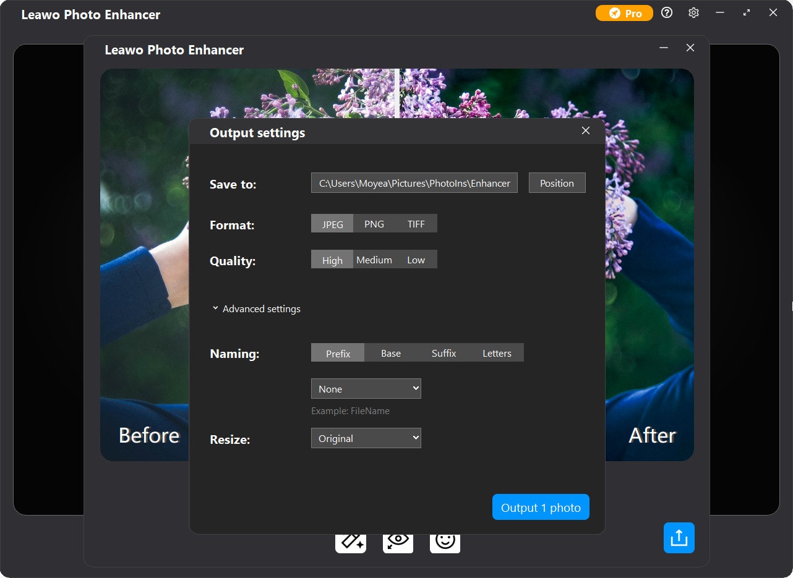This screenshot has width=793, height=578.
Task: Switch to the Prefix naming tab
Action: coord(338,353)
